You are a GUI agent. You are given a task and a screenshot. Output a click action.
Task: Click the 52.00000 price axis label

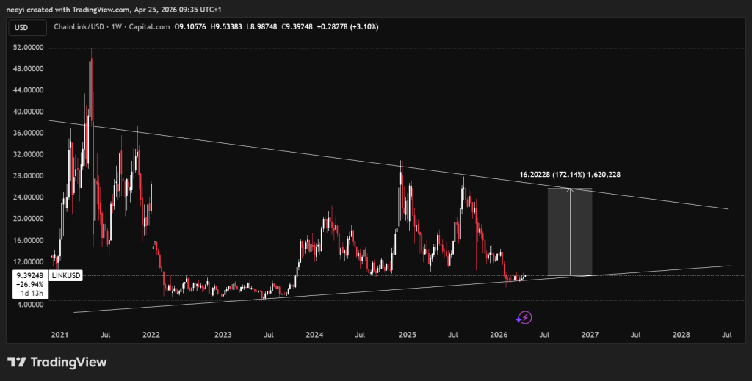pyautogui.click(x=28, y=48)
